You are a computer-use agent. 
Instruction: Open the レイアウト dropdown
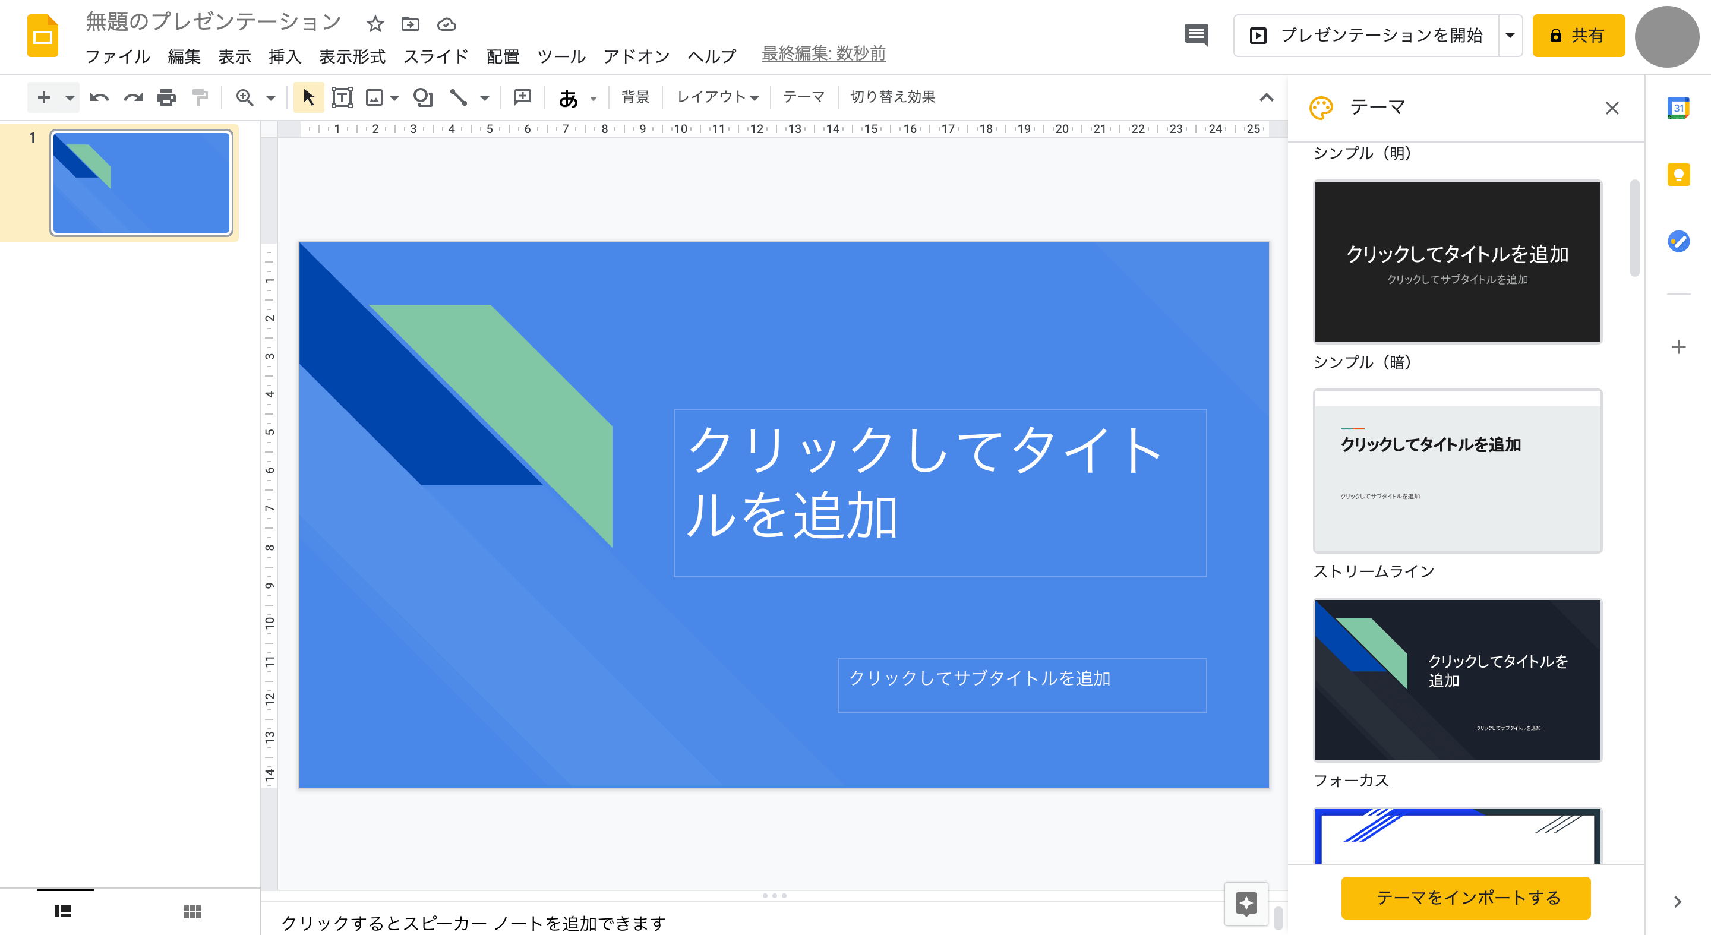coord(717,97)
